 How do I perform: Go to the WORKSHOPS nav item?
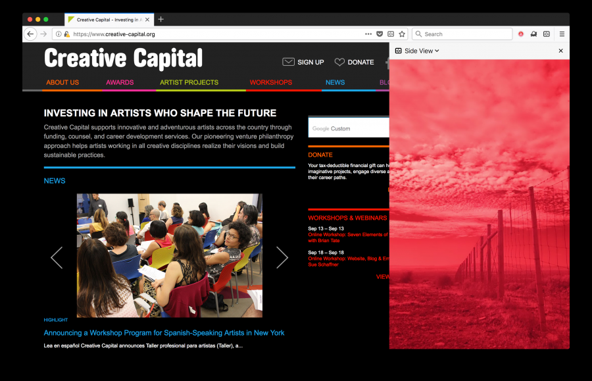pos(270,82)
